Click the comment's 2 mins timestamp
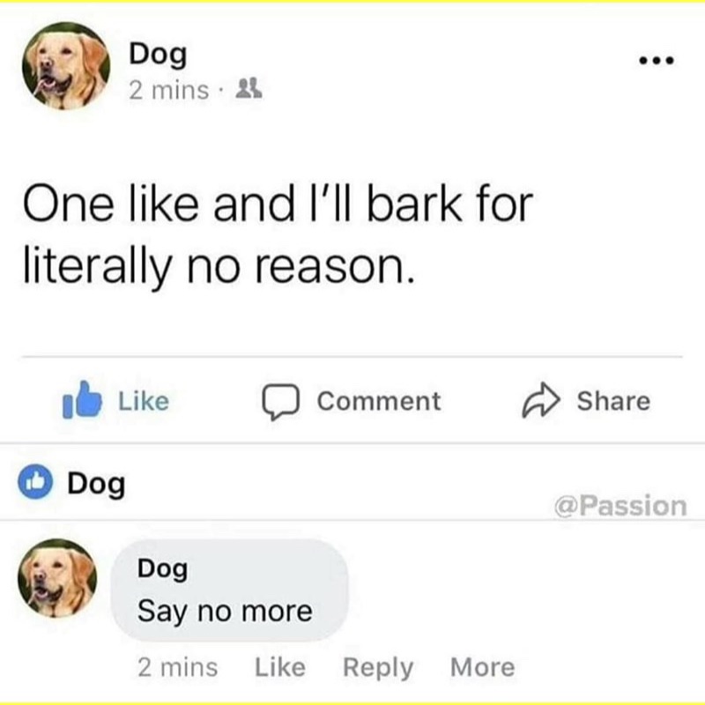The height and width of the screenshot is (705, 705). click(x=178, y=667)
